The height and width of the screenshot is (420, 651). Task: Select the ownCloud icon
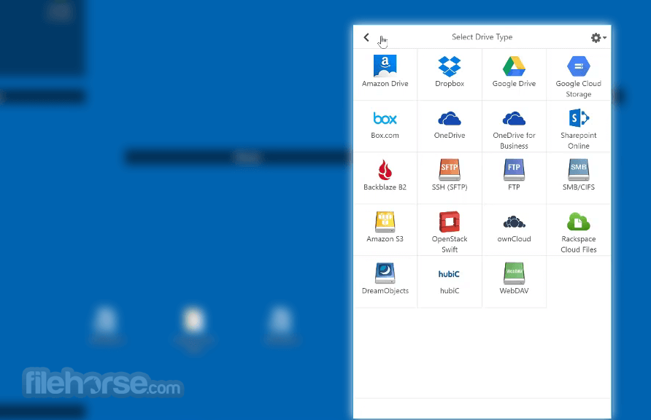point(514,222)
